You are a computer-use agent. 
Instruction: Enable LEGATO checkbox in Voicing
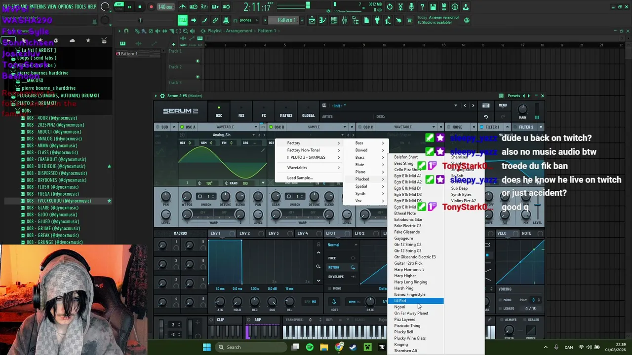[x=500, y=308]
